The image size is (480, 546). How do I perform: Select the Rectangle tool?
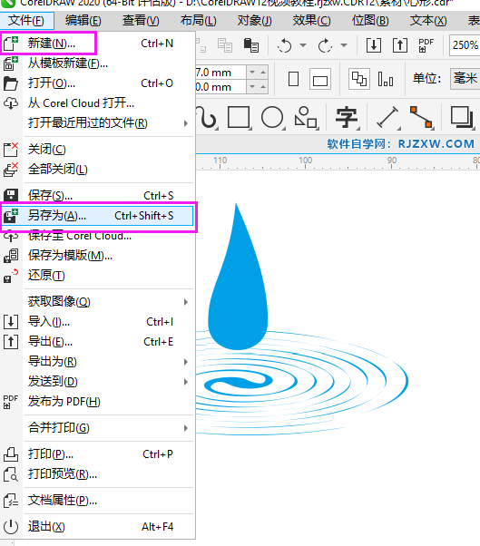239,117
